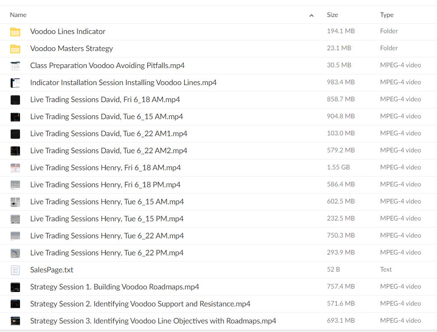Click the 693.1 MB size value
This screenshot has height=332, width=437.
tap(341, 320)
